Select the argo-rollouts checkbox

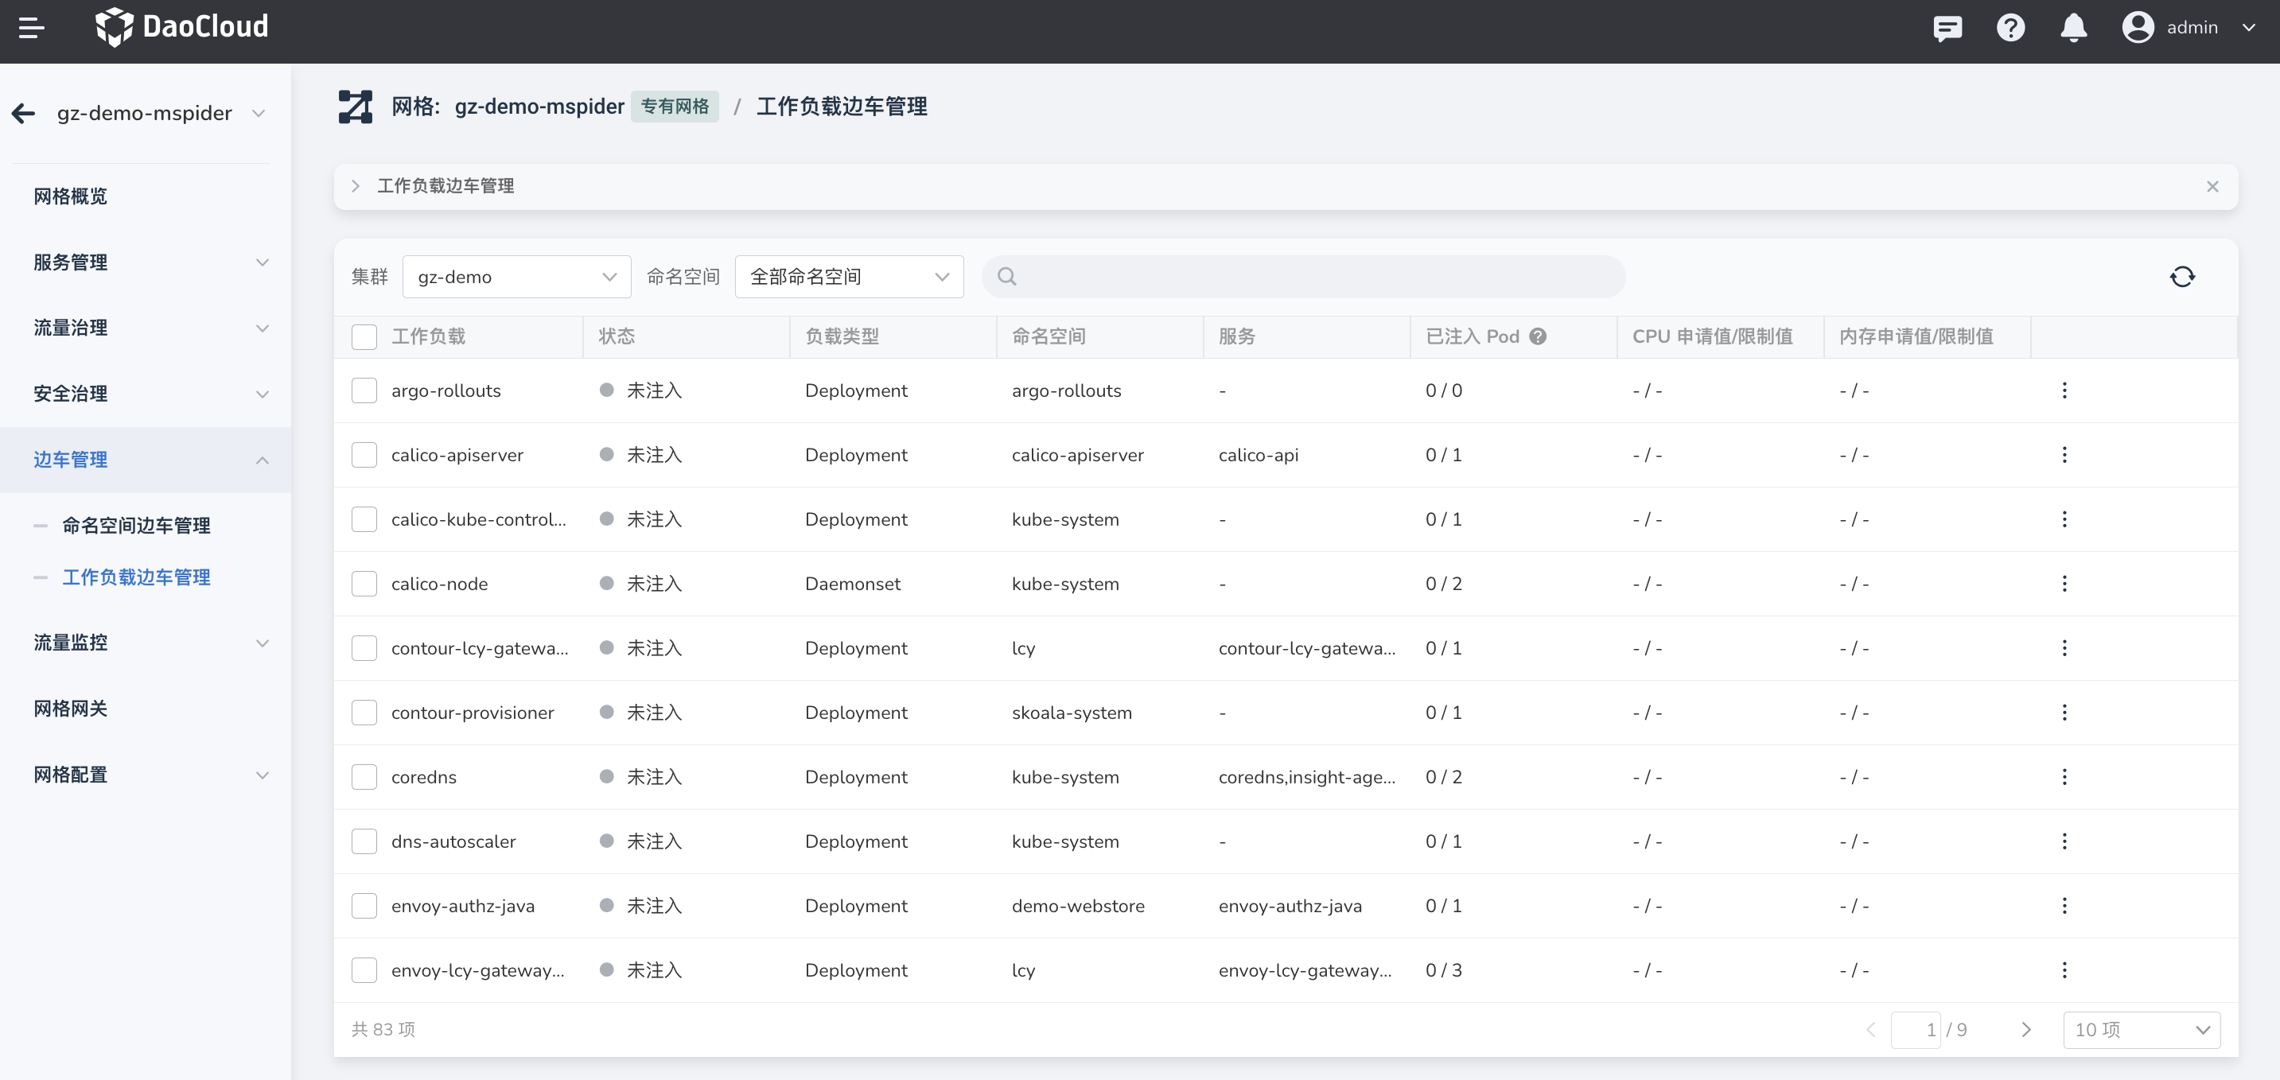click(364, 390)
